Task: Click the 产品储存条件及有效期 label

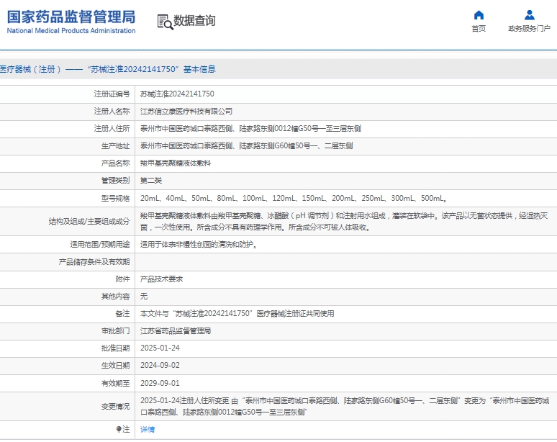Action: (94, 262)
